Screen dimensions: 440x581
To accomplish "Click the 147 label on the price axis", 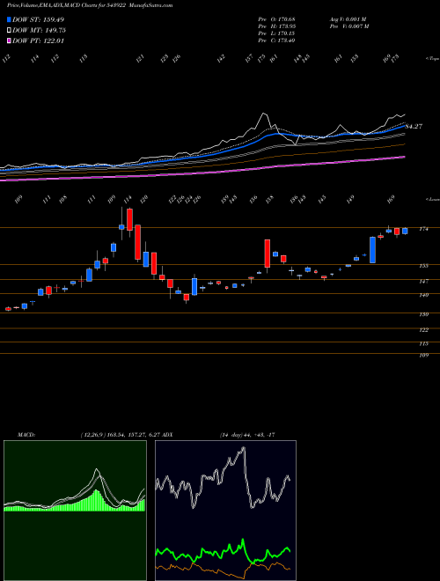I will coord(423,281).
